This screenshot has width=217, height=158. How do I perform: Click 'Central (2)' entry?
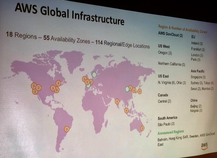click(164, 101)
